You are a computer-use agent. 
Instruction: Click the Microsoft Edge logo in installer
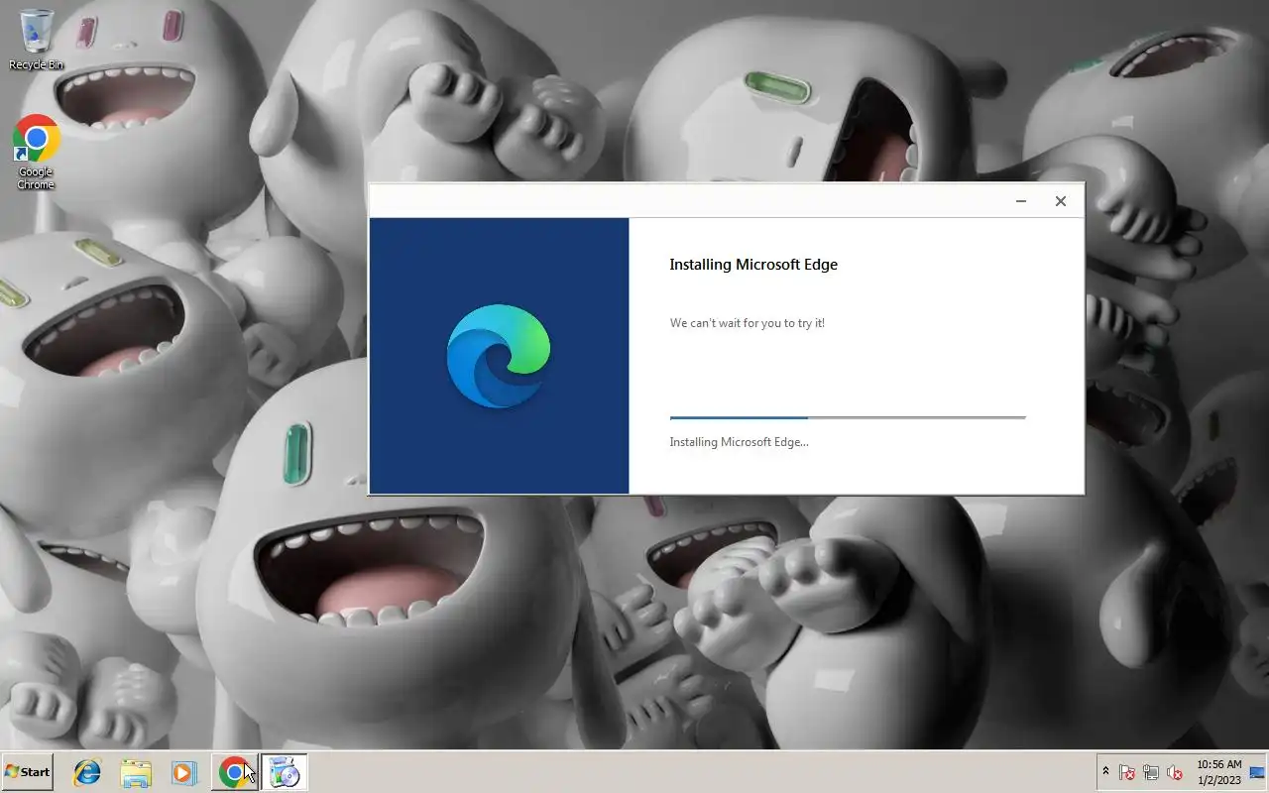pyautogui.click(x=499, y=356)
